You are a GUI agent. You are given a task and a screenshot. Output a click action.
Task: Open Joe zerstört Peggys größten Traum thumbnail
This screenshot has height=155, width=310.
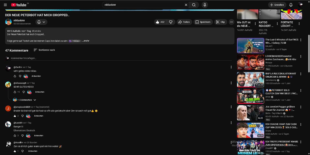pos(251,113)
